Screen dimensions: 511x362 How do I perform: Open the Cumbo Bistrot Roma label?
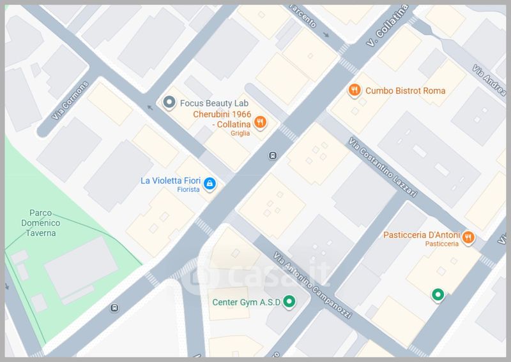pyautogui.click(x=405, y=90)
